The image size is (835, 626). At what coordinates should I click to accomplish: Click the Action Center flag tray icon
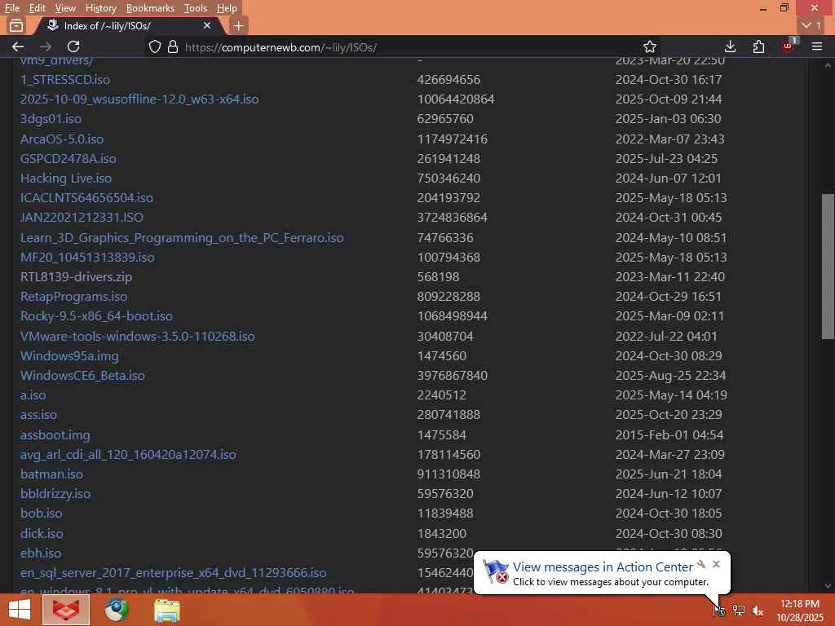(719, 611)
